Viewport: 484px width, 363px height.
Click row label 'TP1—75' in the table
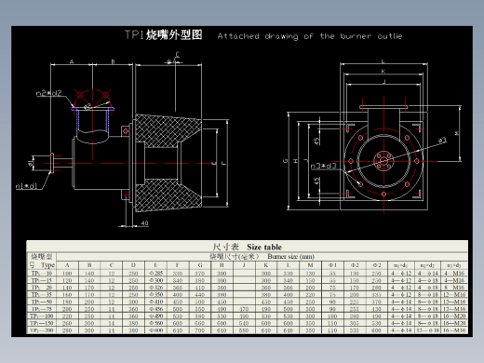pyautogui.click(x=42, y=309)
